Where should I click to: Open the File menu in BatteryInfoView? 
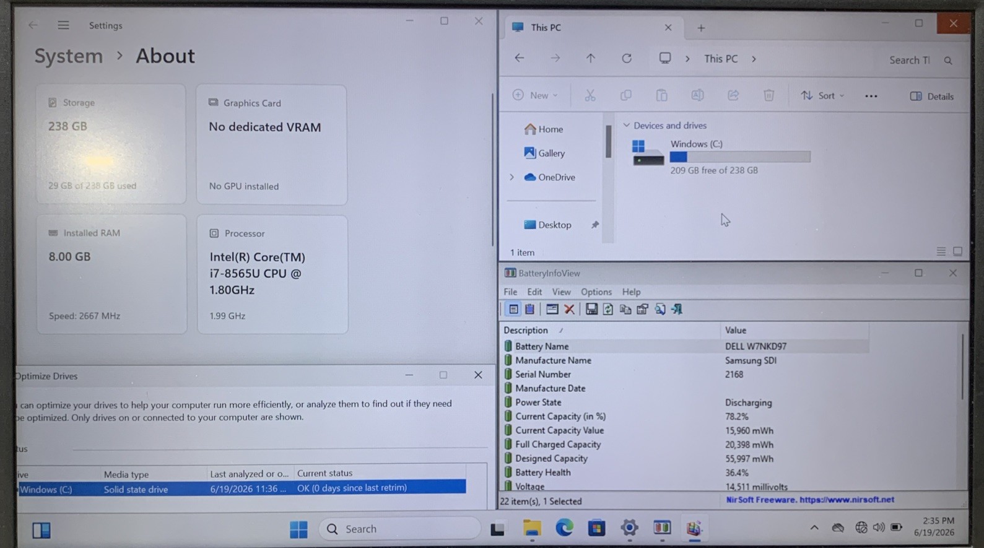(x=510, y=292)
